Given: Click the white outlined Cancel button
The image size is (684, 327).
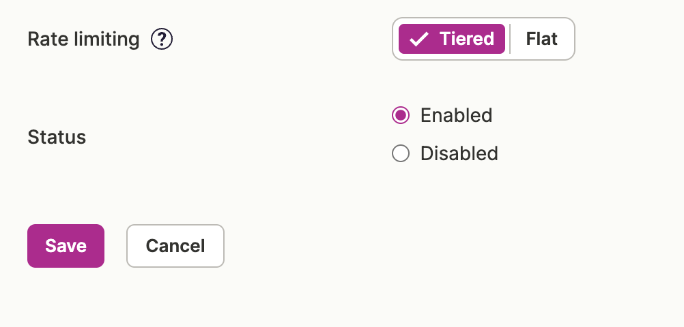Looking at the screenshot, I should pyautogui.click(x=175, y=246).
